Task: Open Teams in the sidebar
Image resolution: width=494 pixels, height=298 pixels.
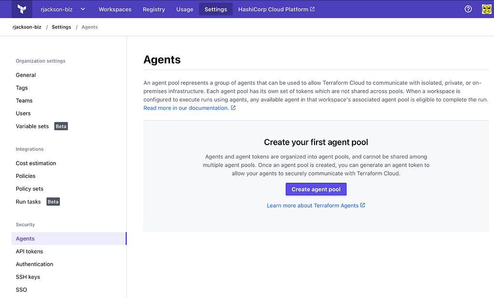Action: click(x=24, y=100)
